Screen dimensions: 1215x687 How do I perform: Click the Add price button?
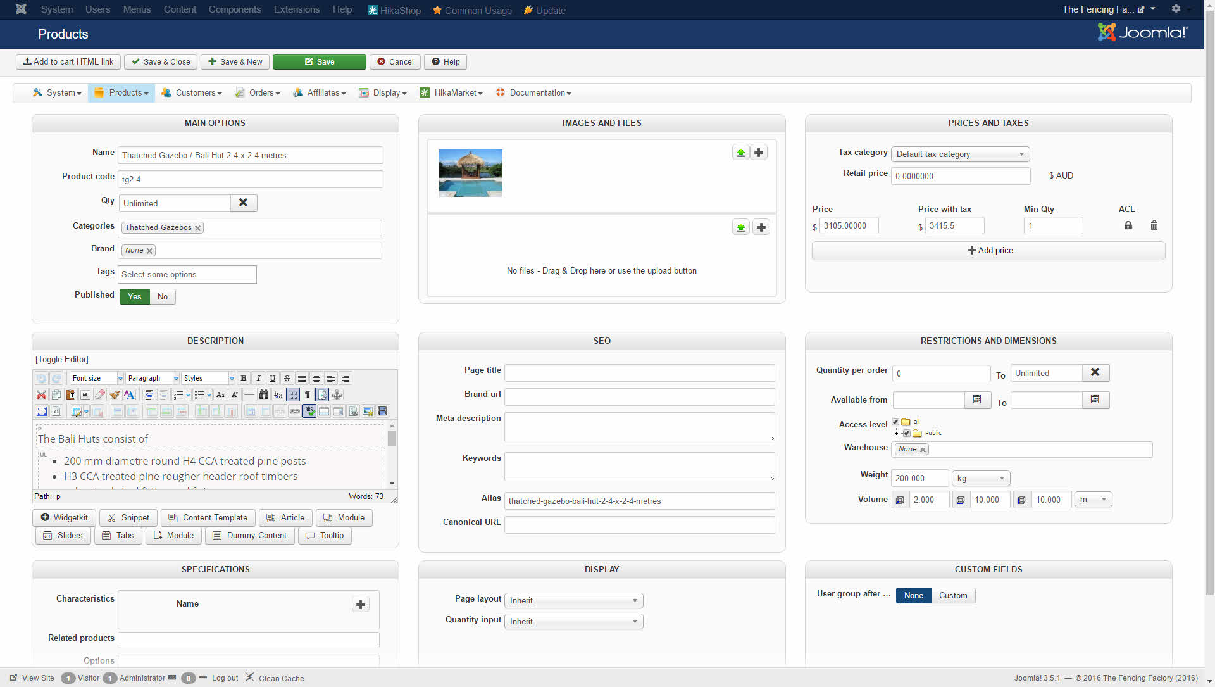[988, 251]
